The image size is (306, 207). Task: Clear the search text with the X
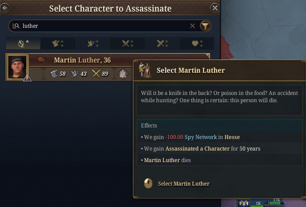192,26
